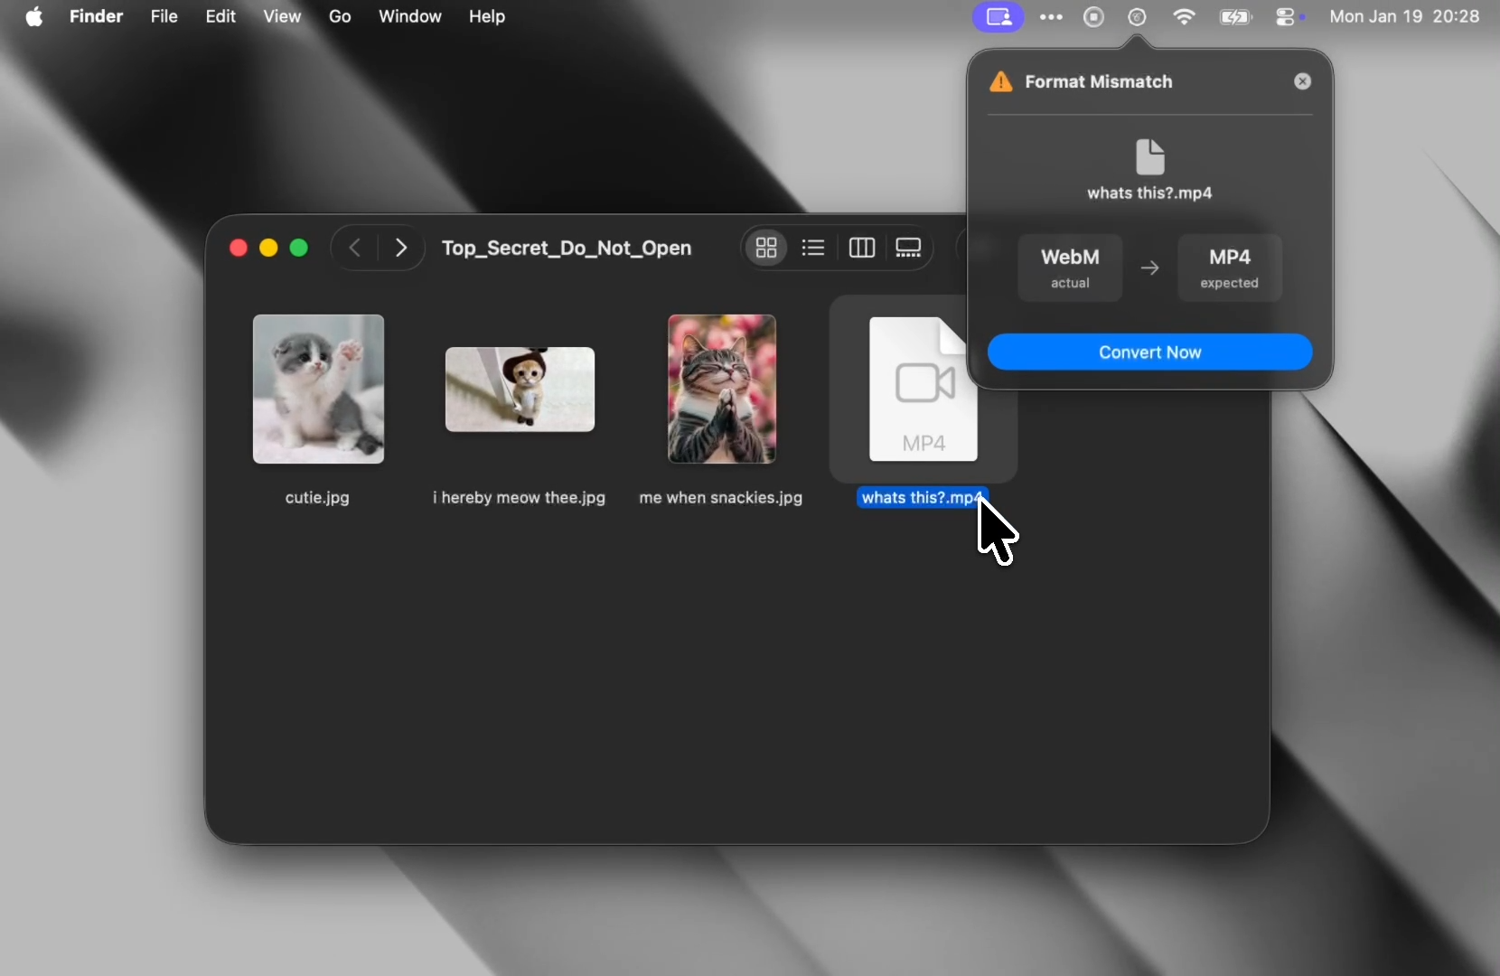Open the Apple menu
The width and height of the screenshot is (1500, 976).
34,17
